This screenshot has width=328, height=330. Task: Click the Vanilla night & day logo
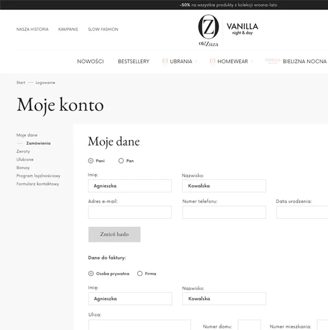[242, 29]
